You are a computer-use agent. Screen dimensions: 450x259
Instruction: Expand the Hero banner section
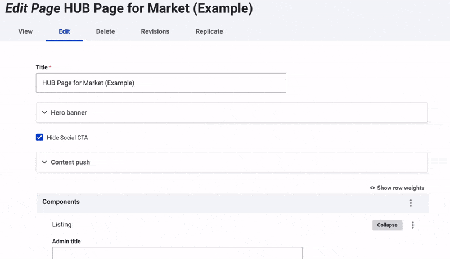click(x=232, y=112)
